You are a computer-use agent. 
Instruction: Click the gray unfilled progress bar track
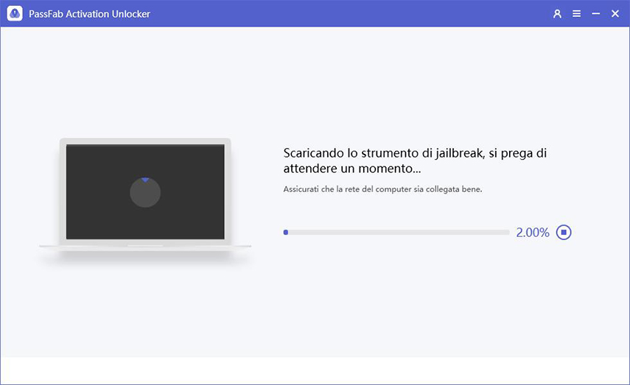click(x=398, y=233)
